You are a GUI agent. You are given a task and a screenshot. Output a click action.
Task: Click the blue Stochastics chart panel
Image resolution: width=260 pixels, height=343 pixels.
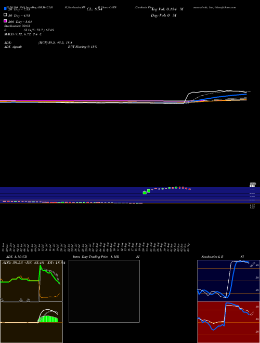point(228,281)
